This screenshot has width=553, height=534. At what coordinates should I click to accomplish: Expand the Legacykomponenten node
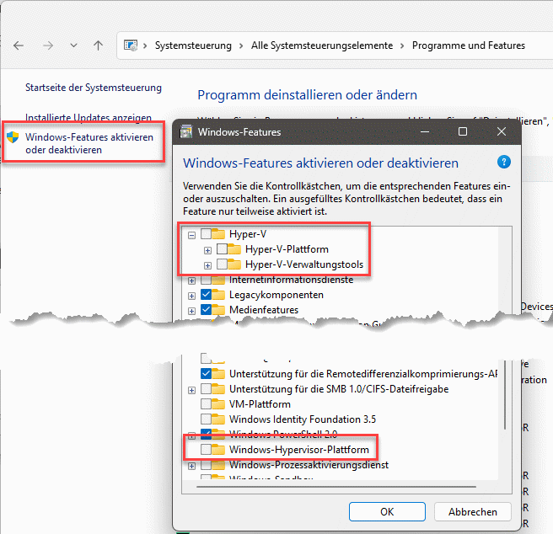click(191, 296)
